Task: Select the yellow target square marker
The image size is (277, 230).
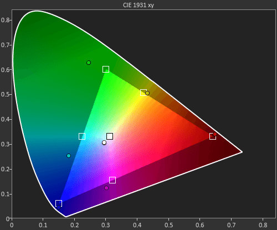Action: coord(143,93)
